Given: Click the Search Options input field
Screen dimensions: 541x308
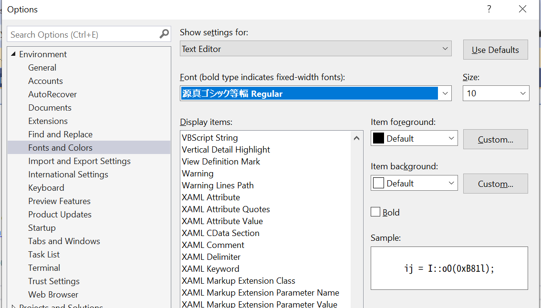Looking at the screenshot, I should [83, 35].
